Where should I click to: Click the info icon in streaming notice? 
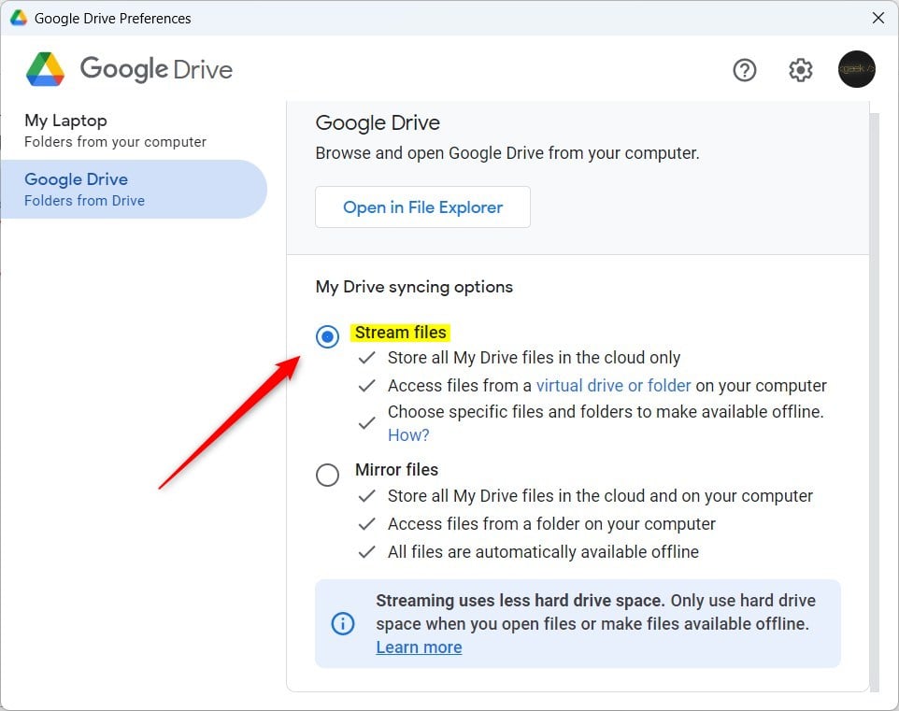coord(343,623)
